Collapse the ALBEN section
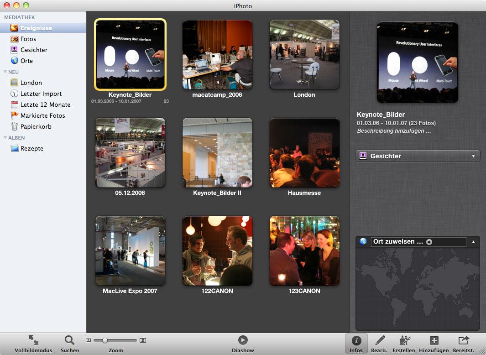Viewport: 486px width, 355px height. [x=5, y=138]
